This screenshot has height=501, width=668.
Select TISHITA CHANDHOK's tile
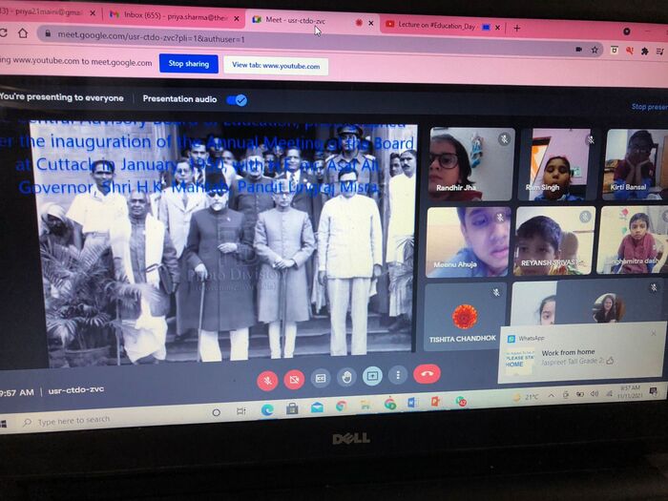[x=465, y=316]
